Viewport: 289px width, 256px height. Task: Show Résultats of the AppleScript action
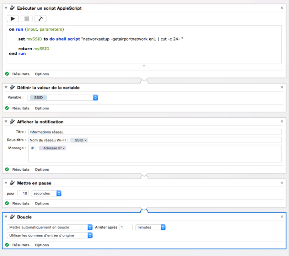(x=21, y=74)
